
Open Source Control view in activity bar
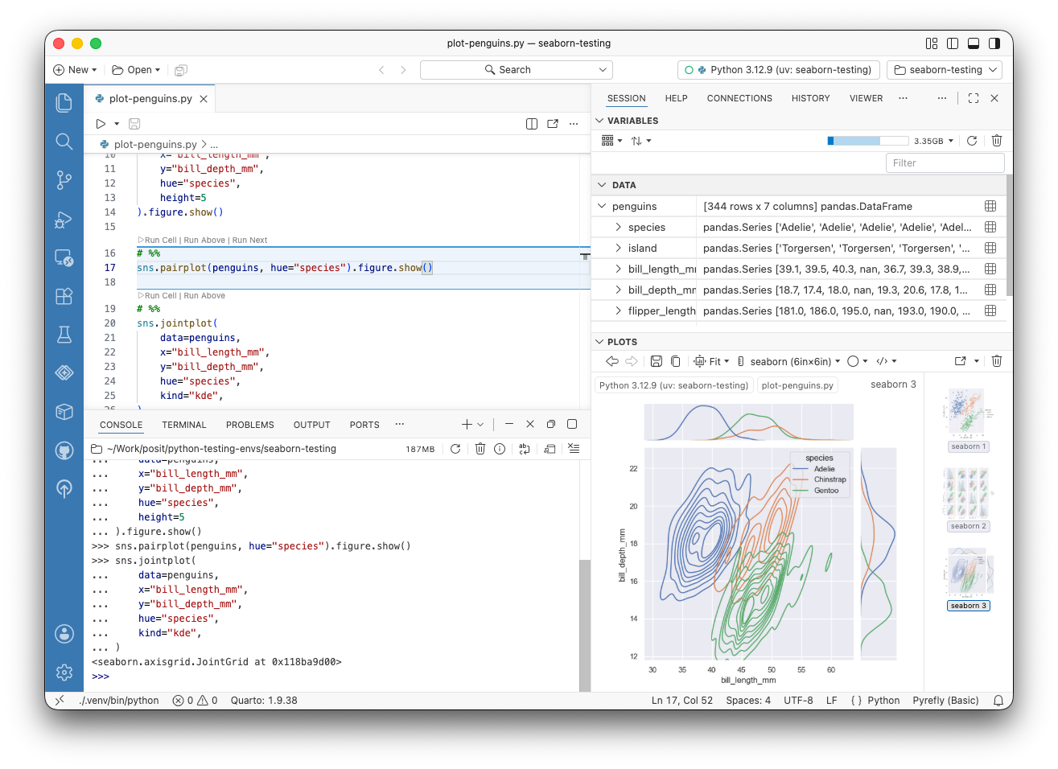pyautogui.click(x=64, y=180)
